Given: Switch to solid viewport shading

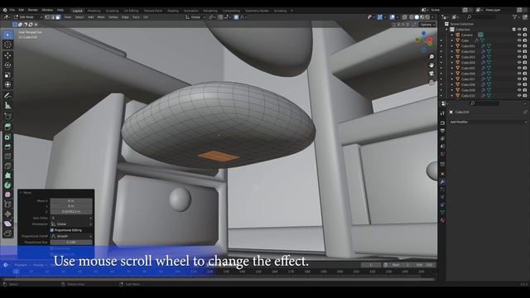Looking at the screenshot, I should point(417,17).
